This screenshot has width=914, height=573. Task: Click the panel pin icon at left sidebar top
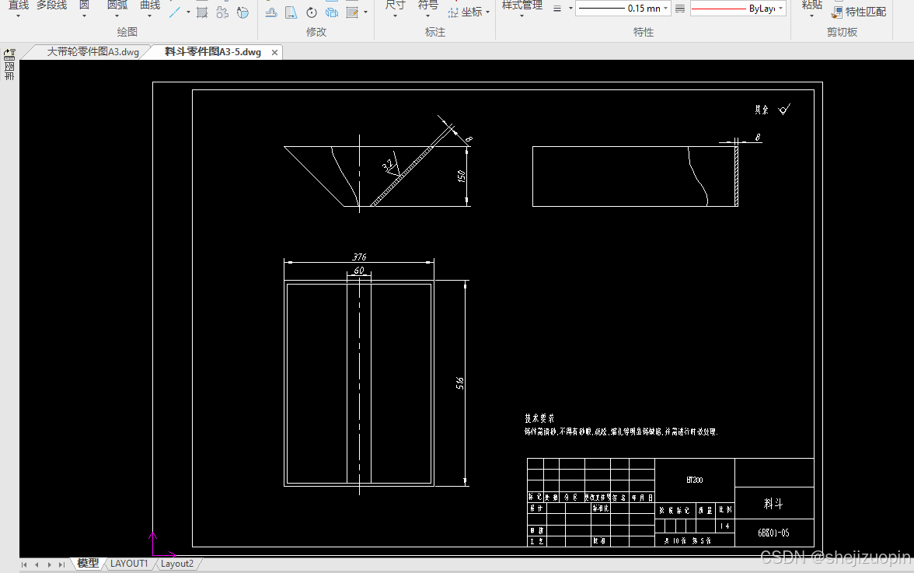point(9,54)
